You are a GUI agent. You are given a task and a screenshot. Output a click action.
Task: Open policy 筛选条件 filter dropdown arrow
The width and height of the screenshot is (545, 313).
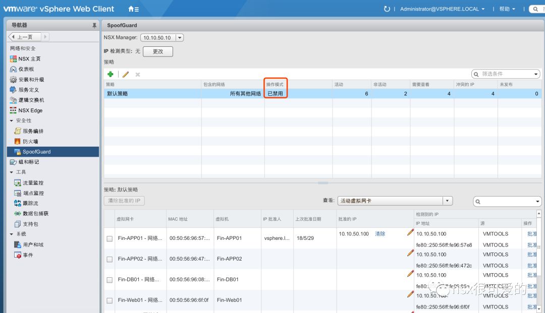tap(536, 74)
